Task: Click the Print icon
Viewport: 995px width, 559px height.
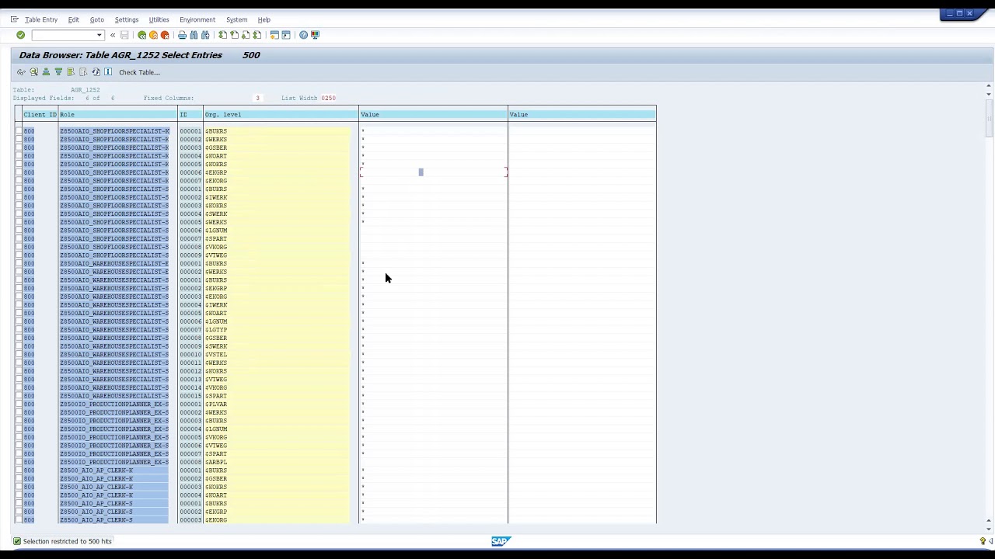Action: pos(182,35)
